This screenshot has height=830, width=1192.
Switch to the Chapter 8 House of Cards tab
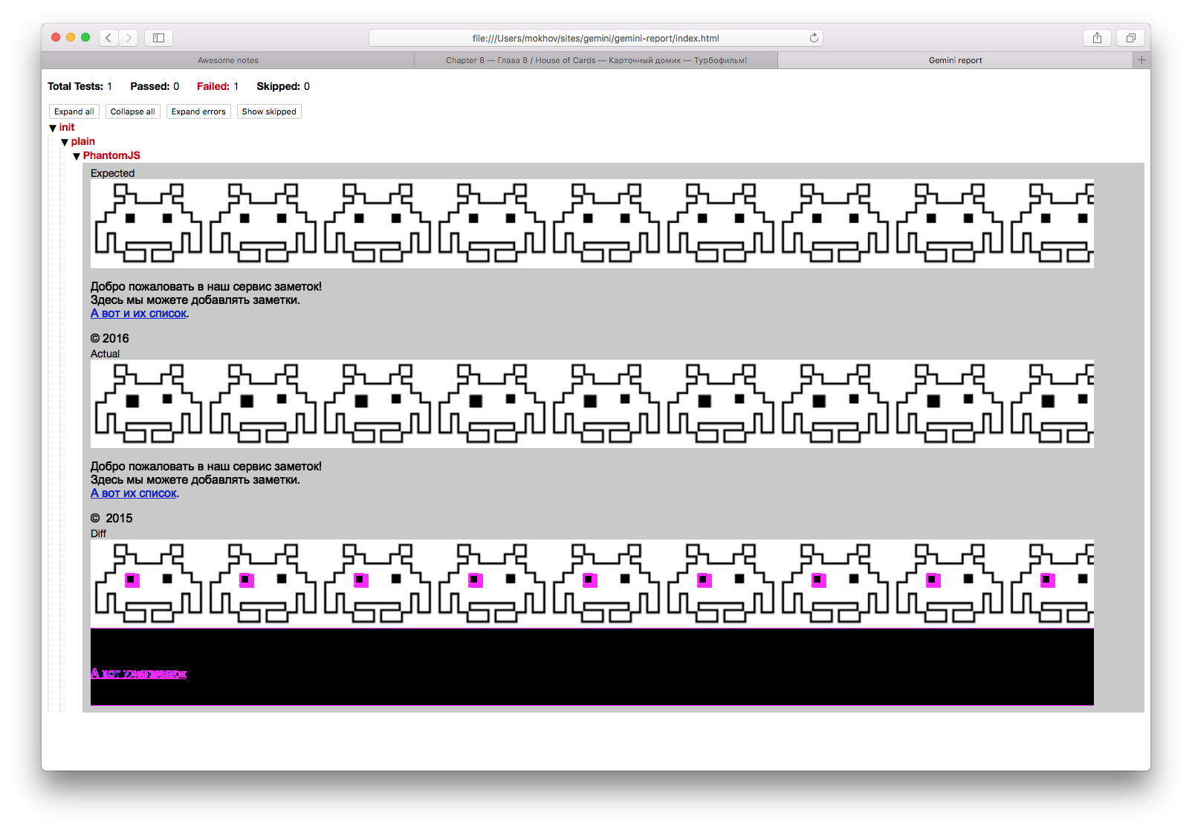[596, 60]
